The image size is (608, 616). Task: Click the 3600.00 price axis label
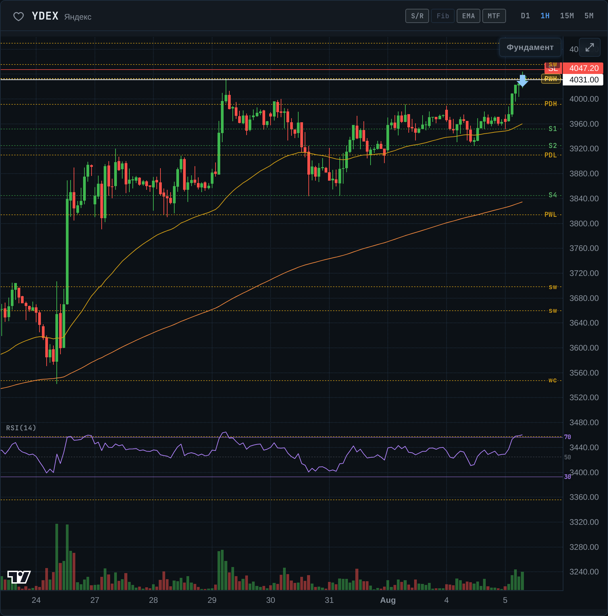click(584, 348)
